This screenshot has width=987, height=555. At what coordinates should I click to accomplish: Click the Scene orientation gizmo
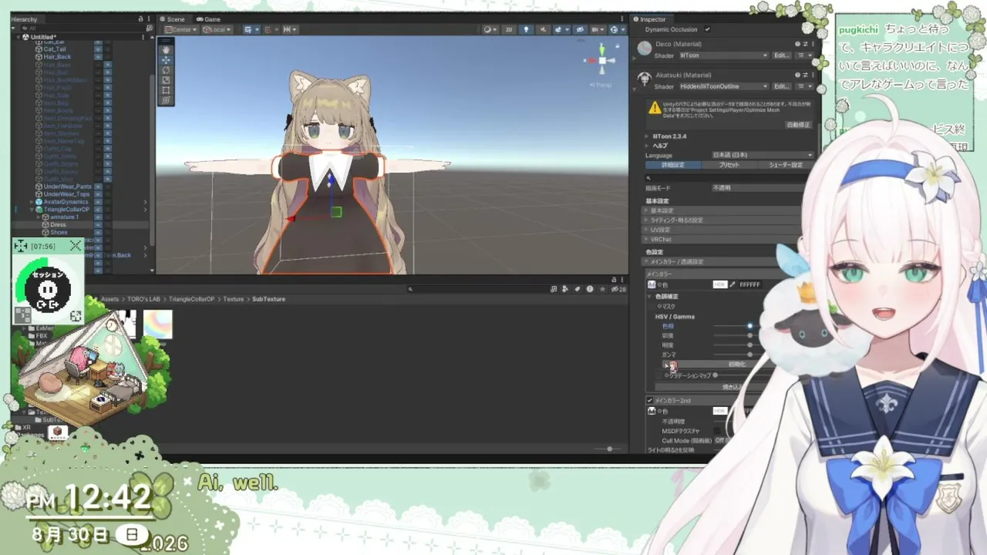[x=602, y=59]
